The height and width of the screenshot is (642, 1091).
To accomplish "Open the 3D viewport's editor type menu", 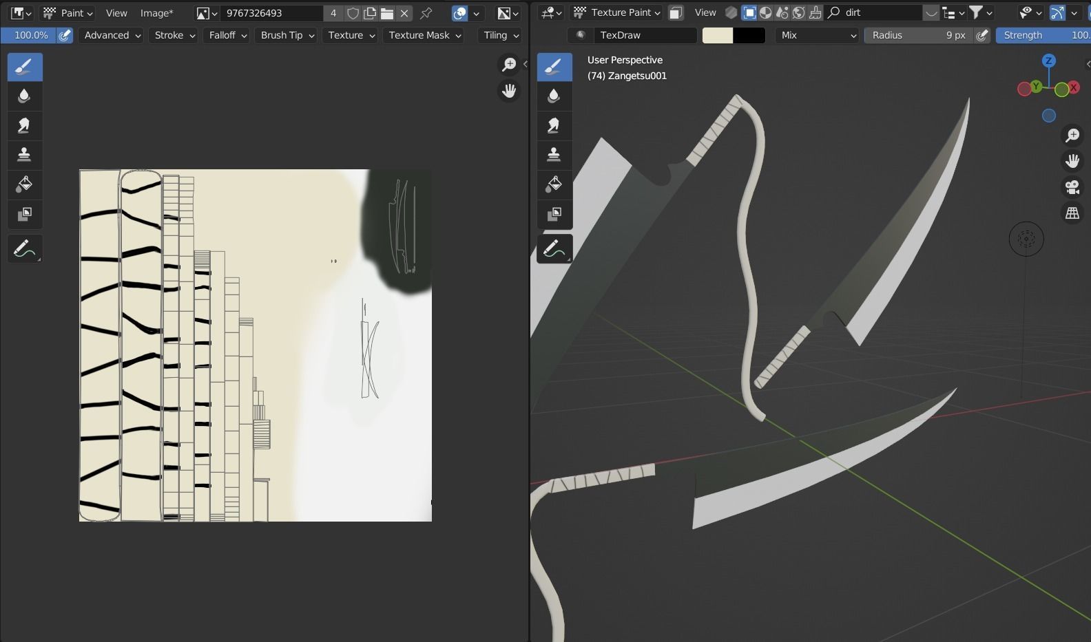I will (x=552, y=12).
